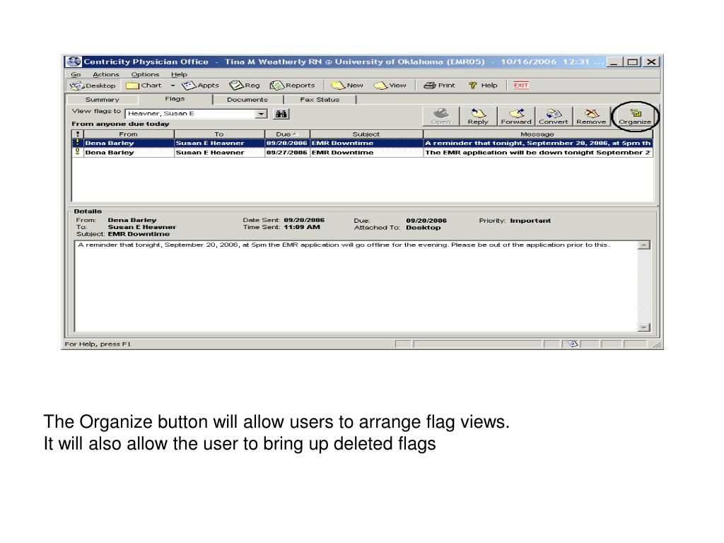Click the Print toolbar button
This screenshot has width=724, height=543.
(440, 86)
